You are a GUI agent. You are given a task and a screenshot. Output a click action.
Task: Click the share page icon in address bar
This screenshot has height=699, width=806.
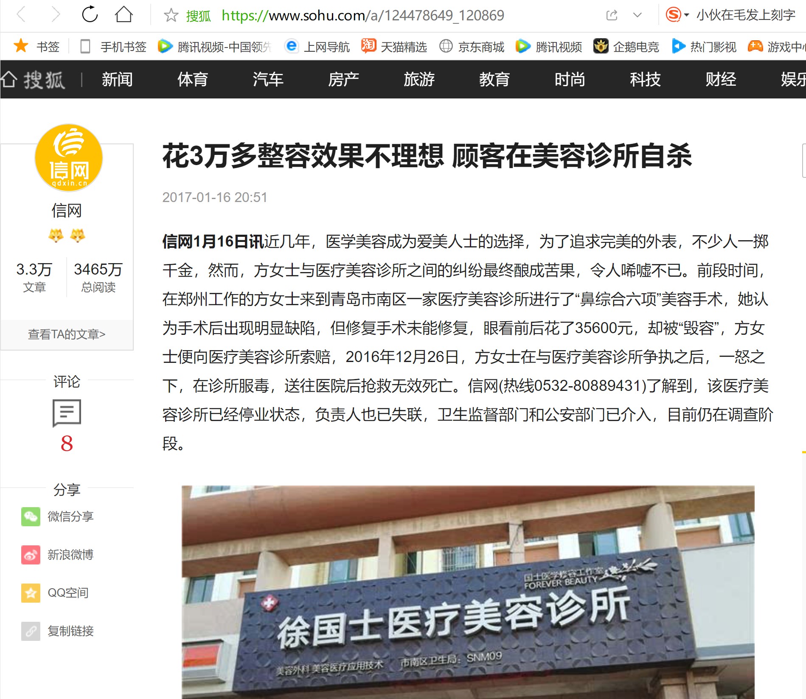[x=612, y=16]
